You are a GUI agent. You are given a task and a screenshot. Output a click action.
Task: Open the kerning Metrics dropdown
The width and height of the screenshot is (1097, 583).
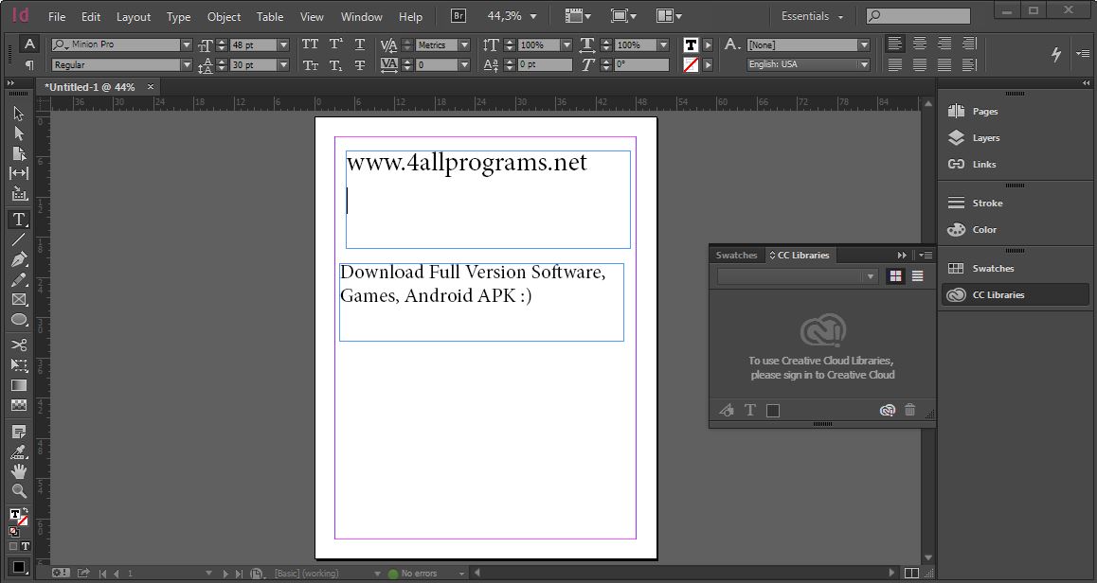[464, 44]
